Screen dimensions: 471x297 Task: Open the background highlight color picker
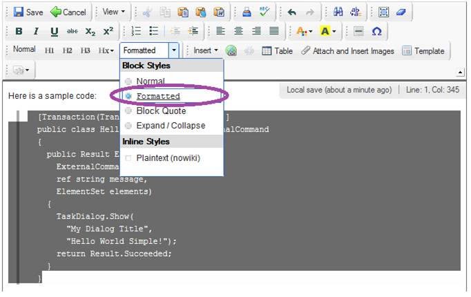pyautogui.click(x=328, y=31)
